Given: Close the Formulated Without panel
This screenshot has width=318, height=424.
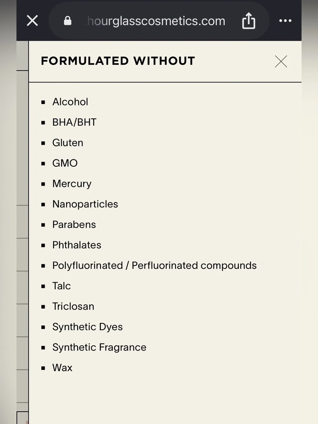Looking at the screenshot, I should tap(281, 61).
